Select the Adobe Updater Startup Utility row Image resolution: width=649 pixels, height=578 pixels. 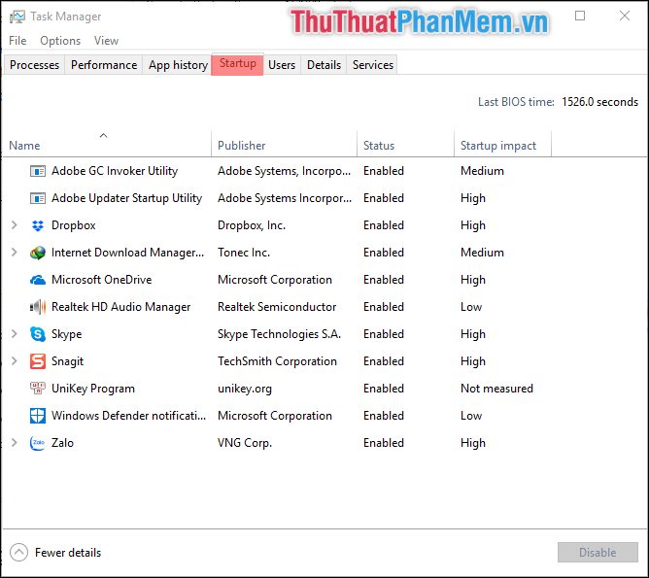click(324, 198)
